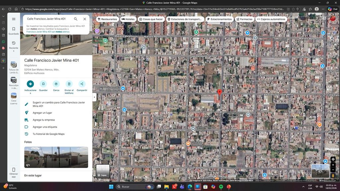Clear search with the X icon

coord(85,19)
